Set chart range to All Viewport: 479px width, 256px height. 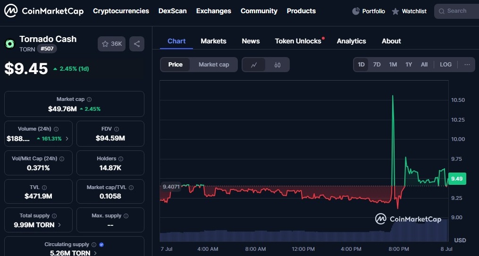[424, 65]
